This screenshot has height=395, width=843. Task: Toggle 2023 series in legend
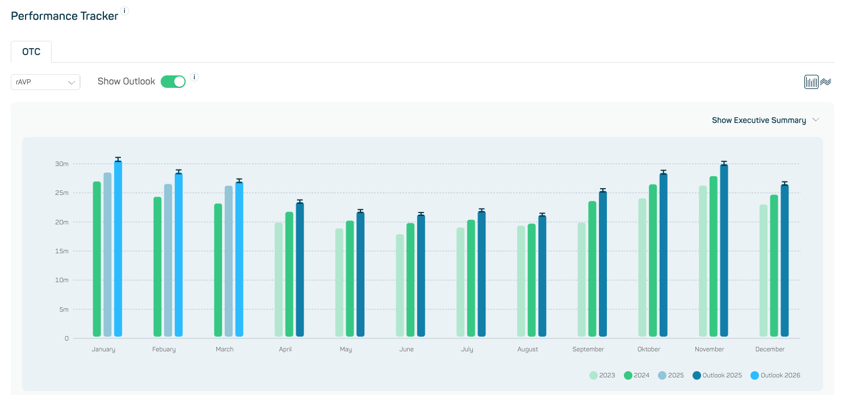[x=602, y=375]
